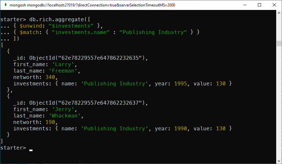Click first_name value 'Larry'

click(x=63, y=64)
